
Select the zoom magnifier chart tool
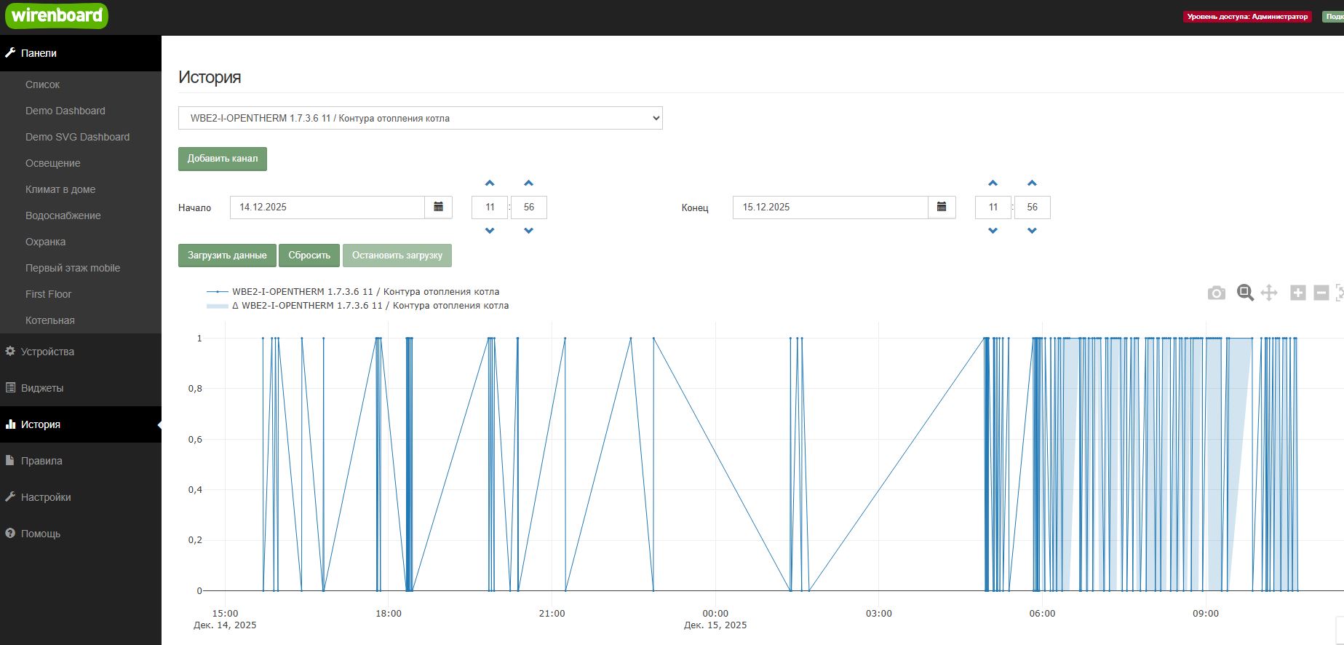1245,293
